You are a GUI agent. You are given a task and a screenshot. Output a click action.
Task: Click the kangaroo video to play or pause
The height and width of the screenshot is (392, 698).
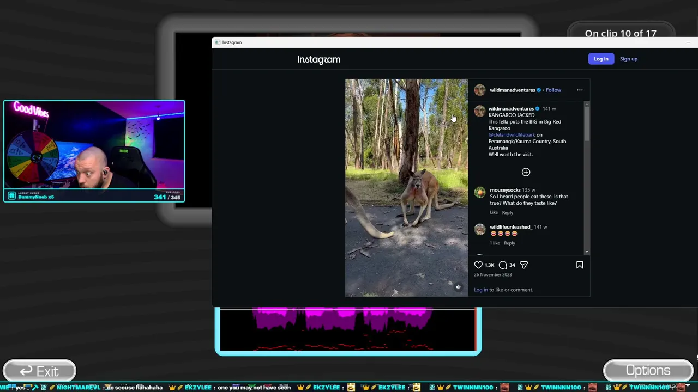(406, 188)
